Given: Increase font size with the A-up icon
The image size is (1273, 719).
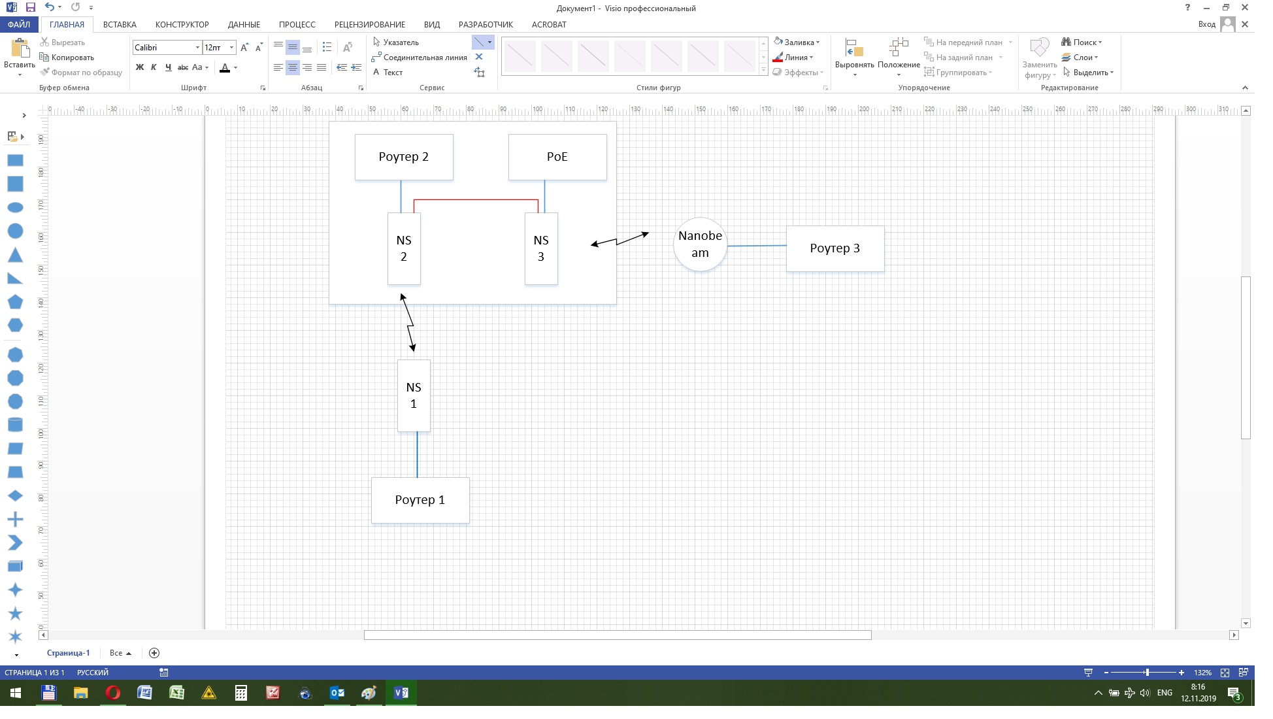Looking at the screenshot, I should [244, 48].
